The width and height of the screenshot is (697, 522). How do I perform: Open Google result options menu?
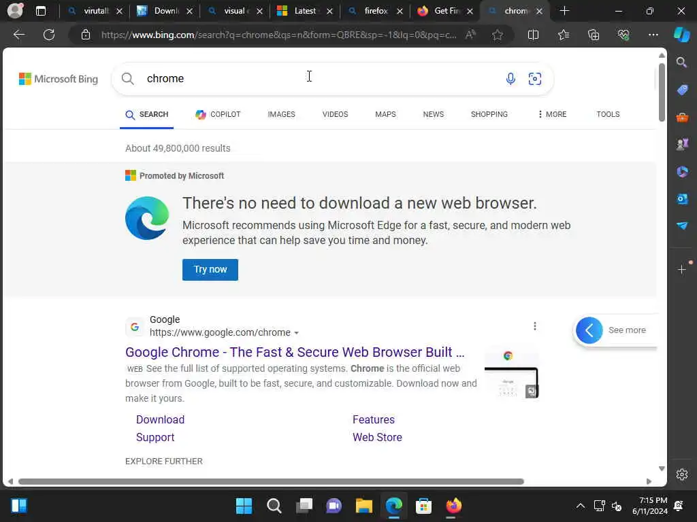tap(535, 326)
